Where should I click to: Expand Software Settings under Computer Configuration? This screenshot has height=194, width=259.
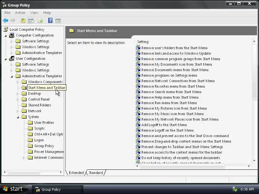11,41
